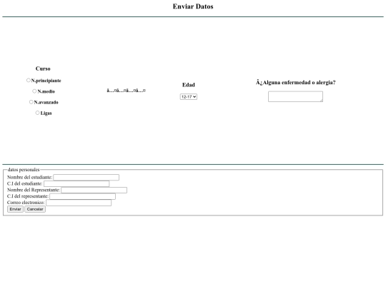
Task: Choose the N.medio radio button
Action: click(34, 91)
